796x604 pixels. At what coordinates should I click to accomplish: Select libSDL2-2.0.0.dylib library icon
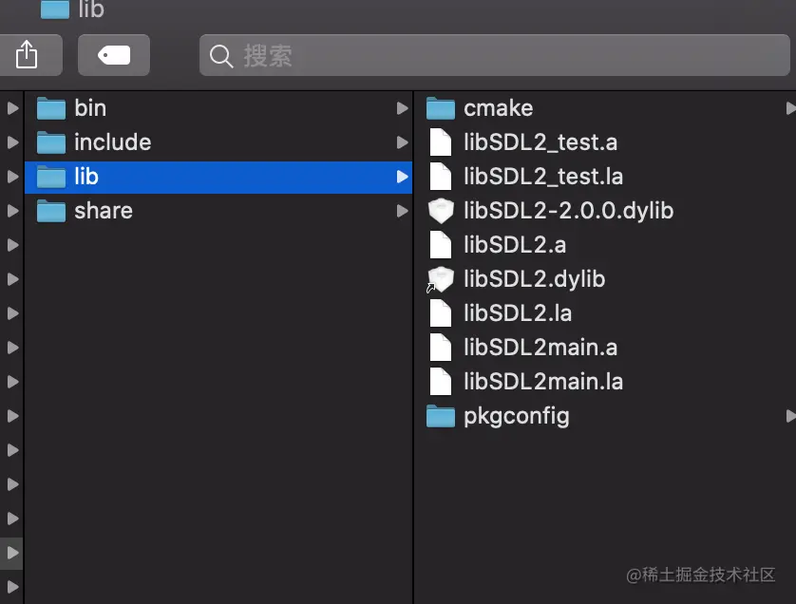441,211
